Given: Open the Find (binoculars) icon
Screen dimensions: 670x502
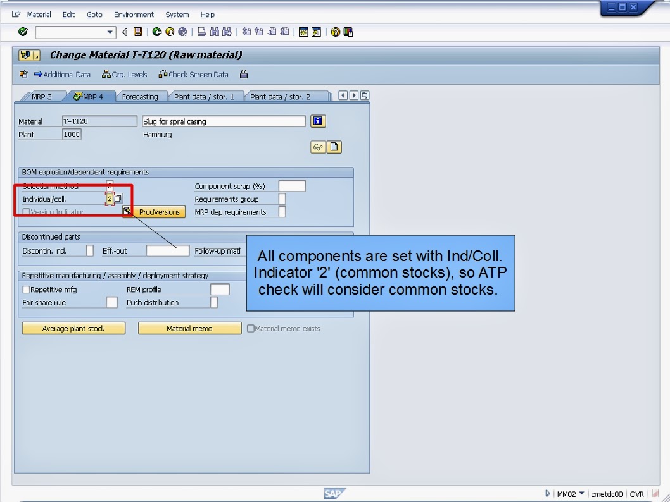Looking at the screenshot, I should 216,32.
